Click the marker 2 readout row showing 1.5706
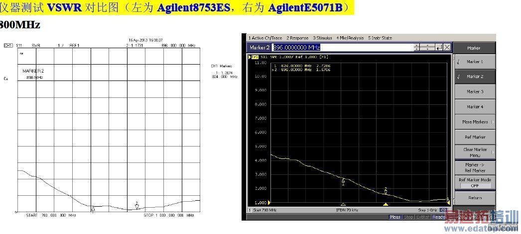Screen dimensions: 521x234 pyautogui.click(x=302, y=70)
